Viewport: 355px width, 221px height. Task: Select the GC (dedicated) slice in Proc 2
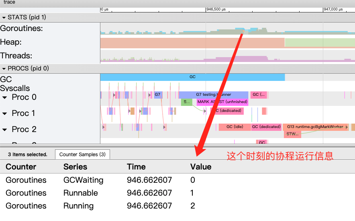click(266, 127)
